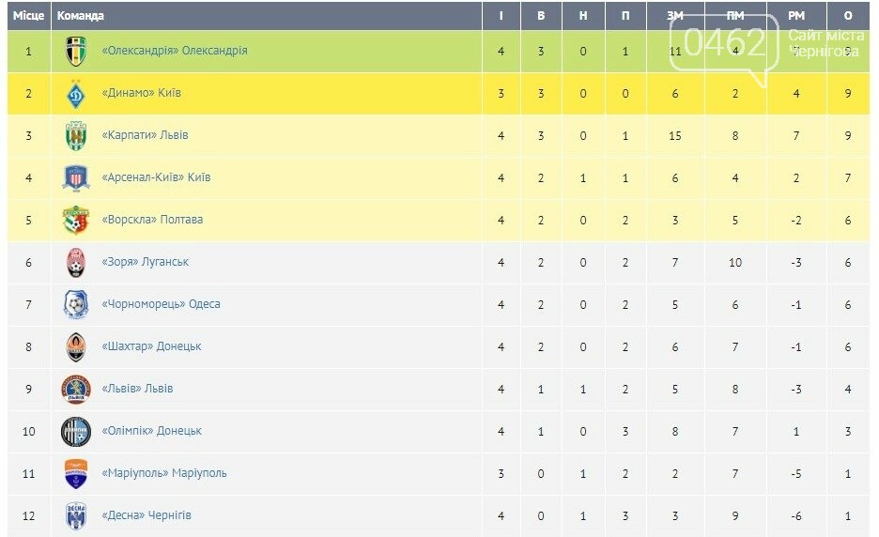Click the Chornomorets Odesa club emblem
The height and width of the screenshot is (537, 879).
click(x=76, y=305)
